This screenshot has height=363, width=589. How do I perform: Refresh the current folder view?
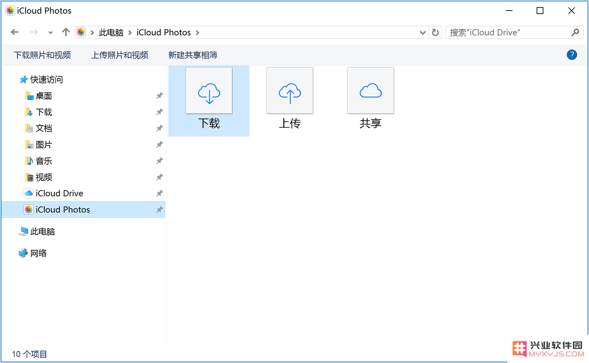coord(435,32)
